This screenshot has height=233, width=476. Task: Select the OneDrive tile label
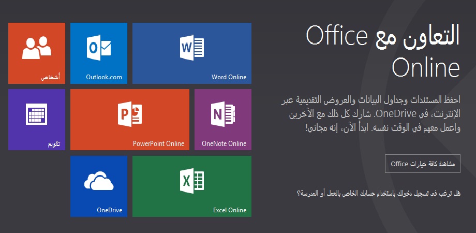click(x=110, y=210)
